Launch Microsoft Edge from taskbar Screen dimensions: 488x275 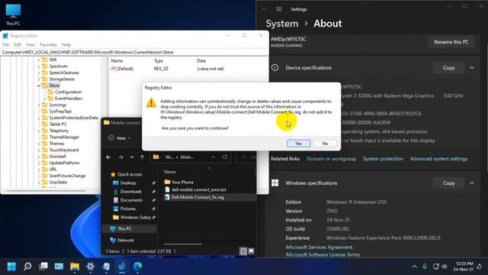click(x=137, y=267)
